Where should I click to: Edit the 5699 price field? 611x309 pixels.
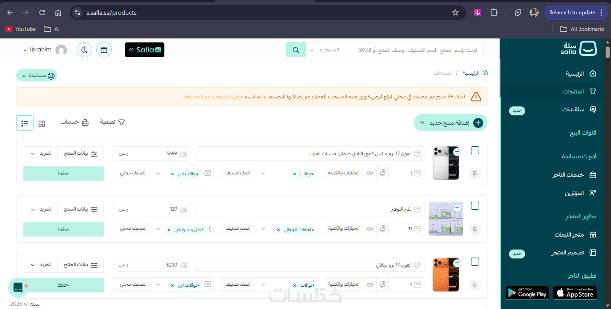click(x=161, y=153)
